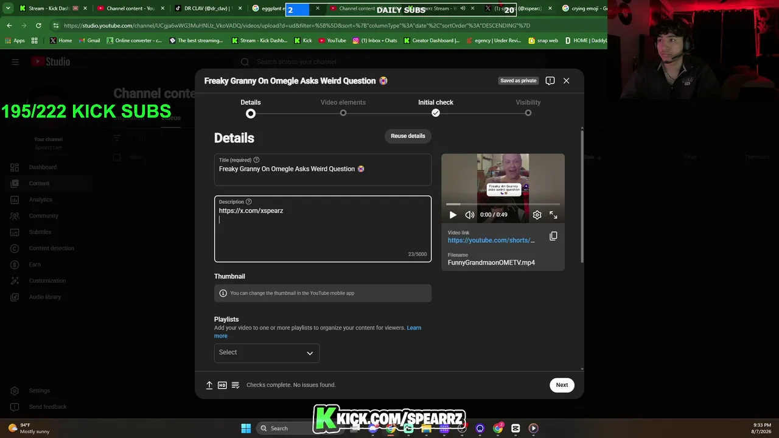Select the Details step
Viewport: 779px width, 438px height.
coord(251,106)
